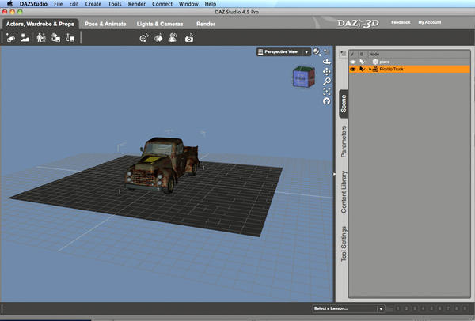
Task: Toggle selectable arrow for PickUp Truck
Action: [x=361, y=69]
